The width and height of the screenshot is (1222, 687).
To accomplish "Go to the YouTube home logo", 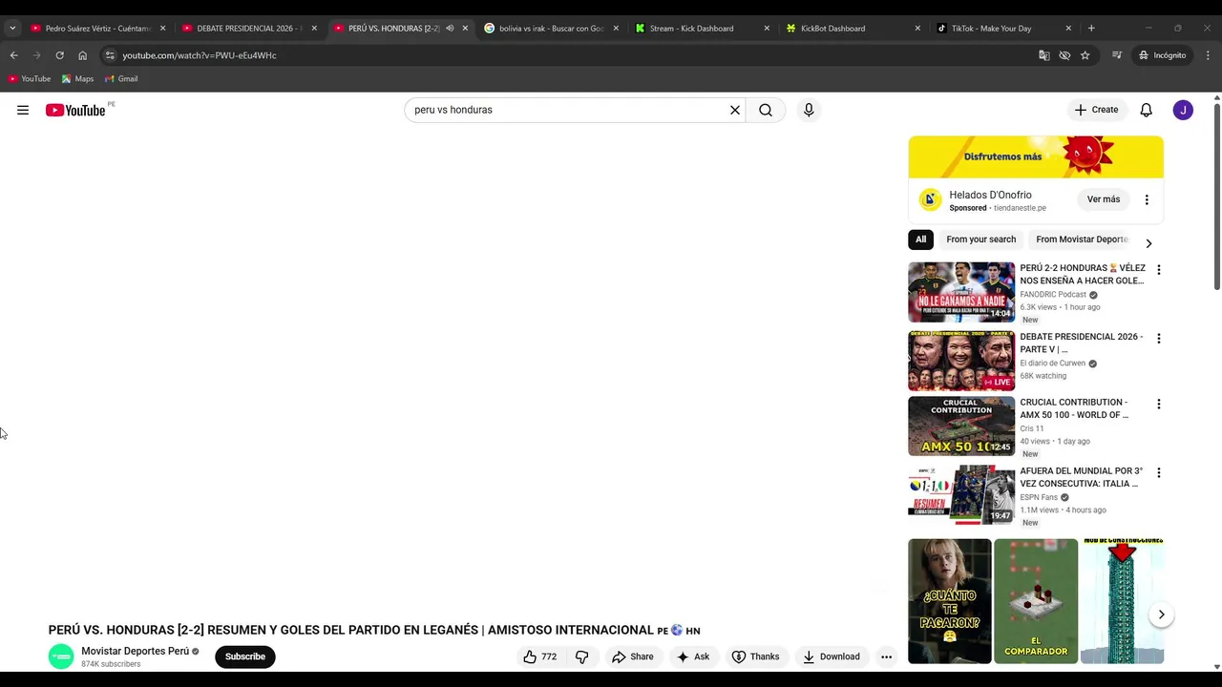I will [75, 110].
